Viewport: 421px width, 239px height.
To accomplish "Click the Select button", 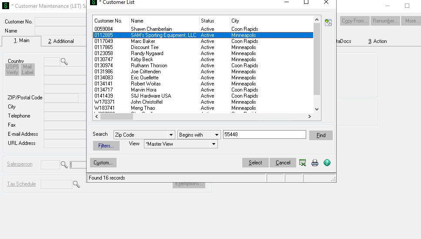I will 255,163.
